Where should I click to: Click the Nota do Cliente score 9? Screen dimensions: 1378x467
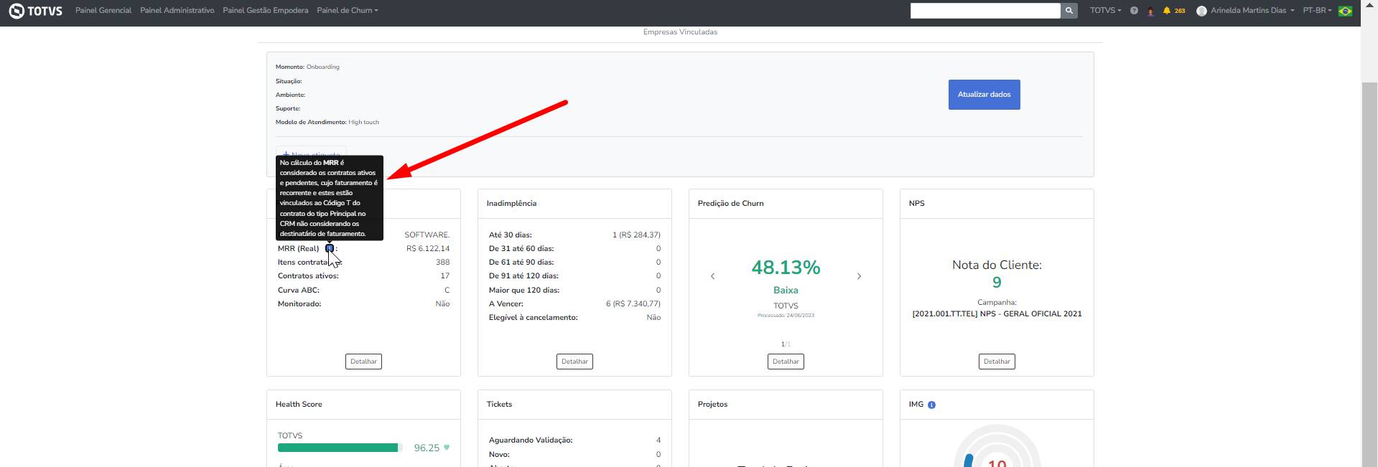coord(997,283)
